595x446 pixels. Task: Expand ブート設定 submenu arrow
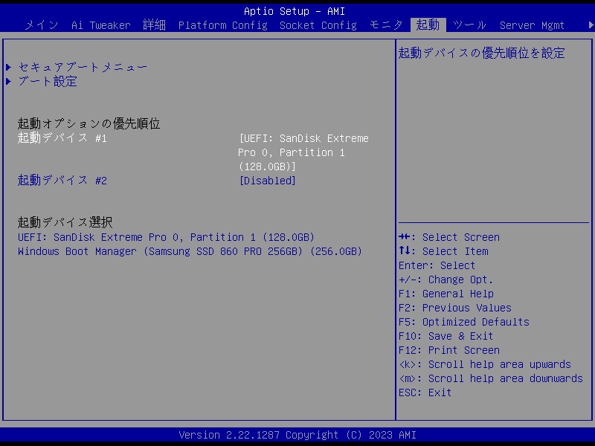9,81
